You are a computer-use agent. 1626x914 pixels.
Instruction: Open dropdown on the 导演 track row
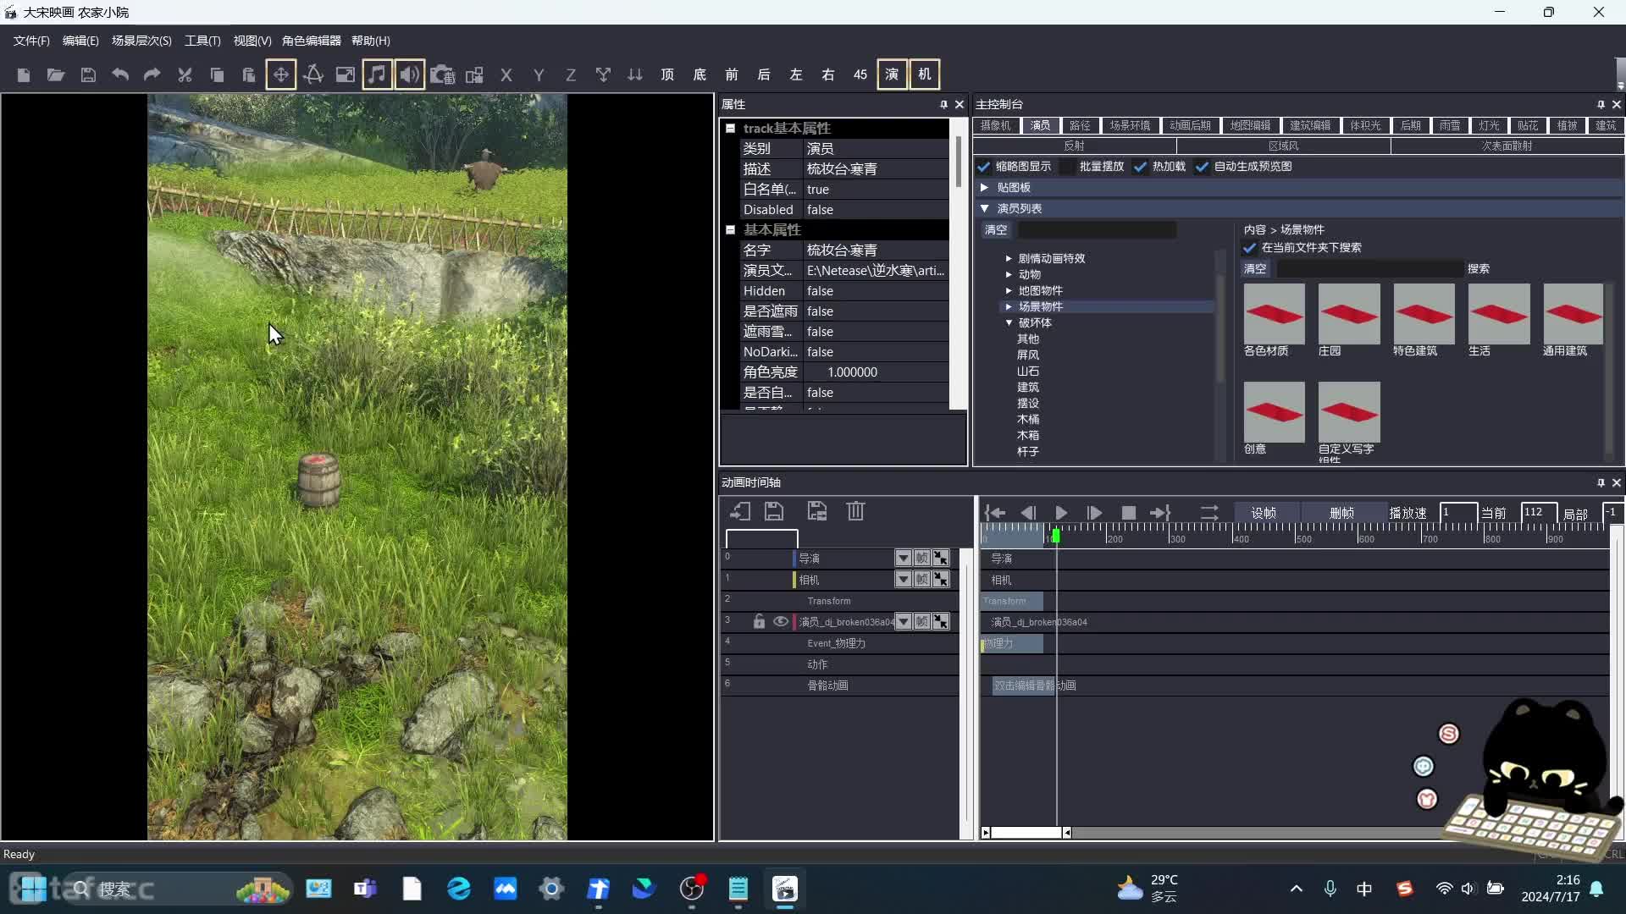[x=904, y=559]
